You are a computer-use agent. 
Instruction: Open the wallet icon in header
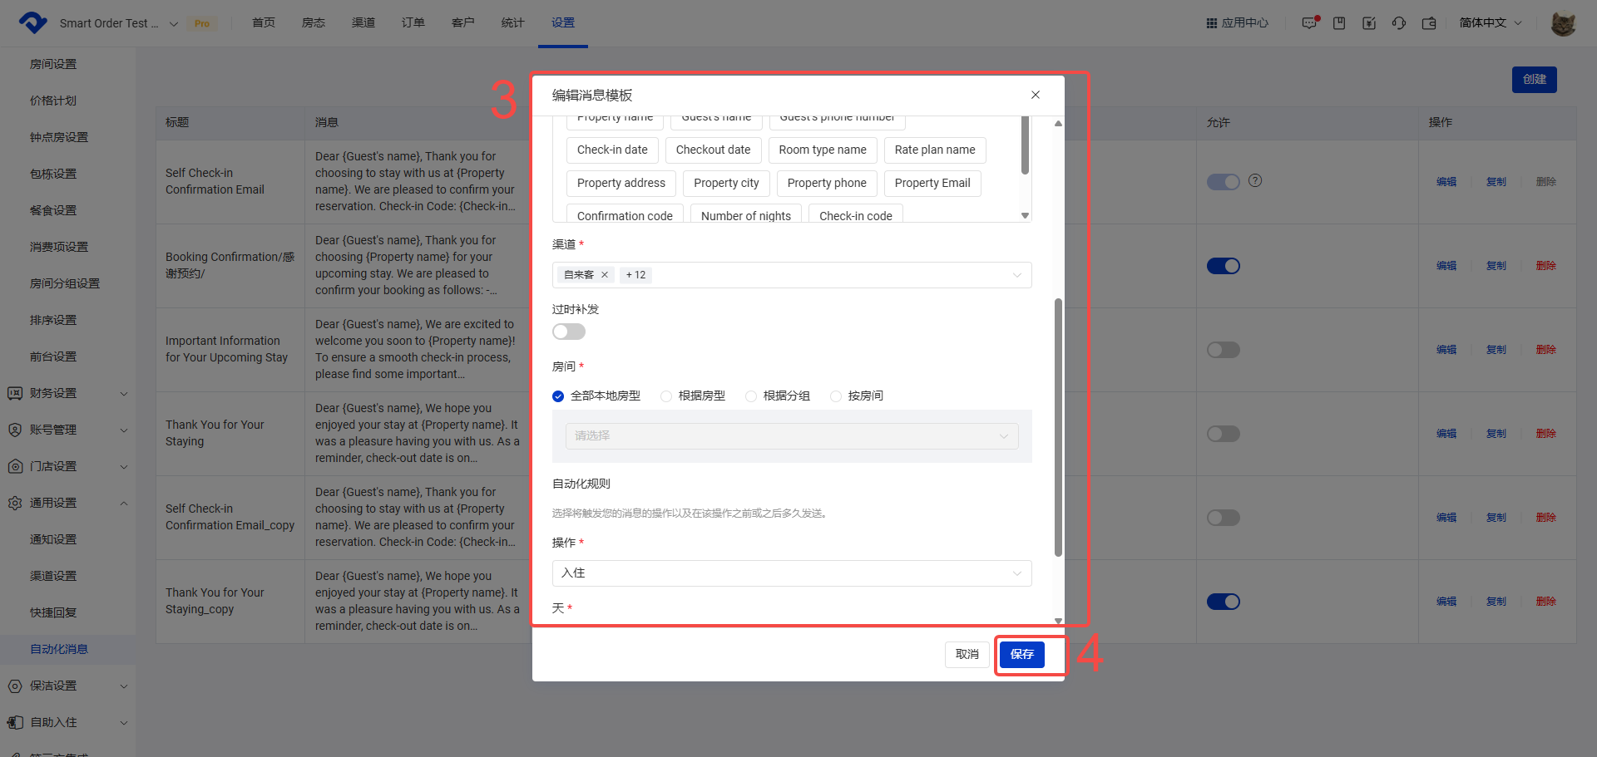[1429, 23]
